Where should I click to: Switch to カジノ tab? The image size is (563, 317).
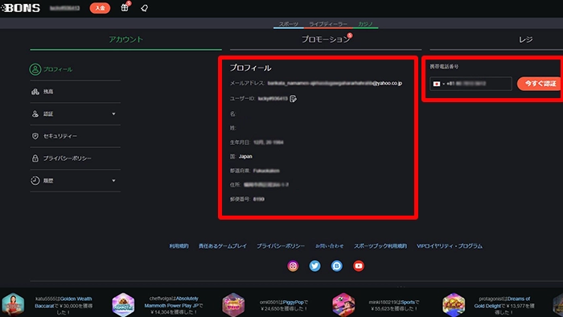tap(365, 24)
